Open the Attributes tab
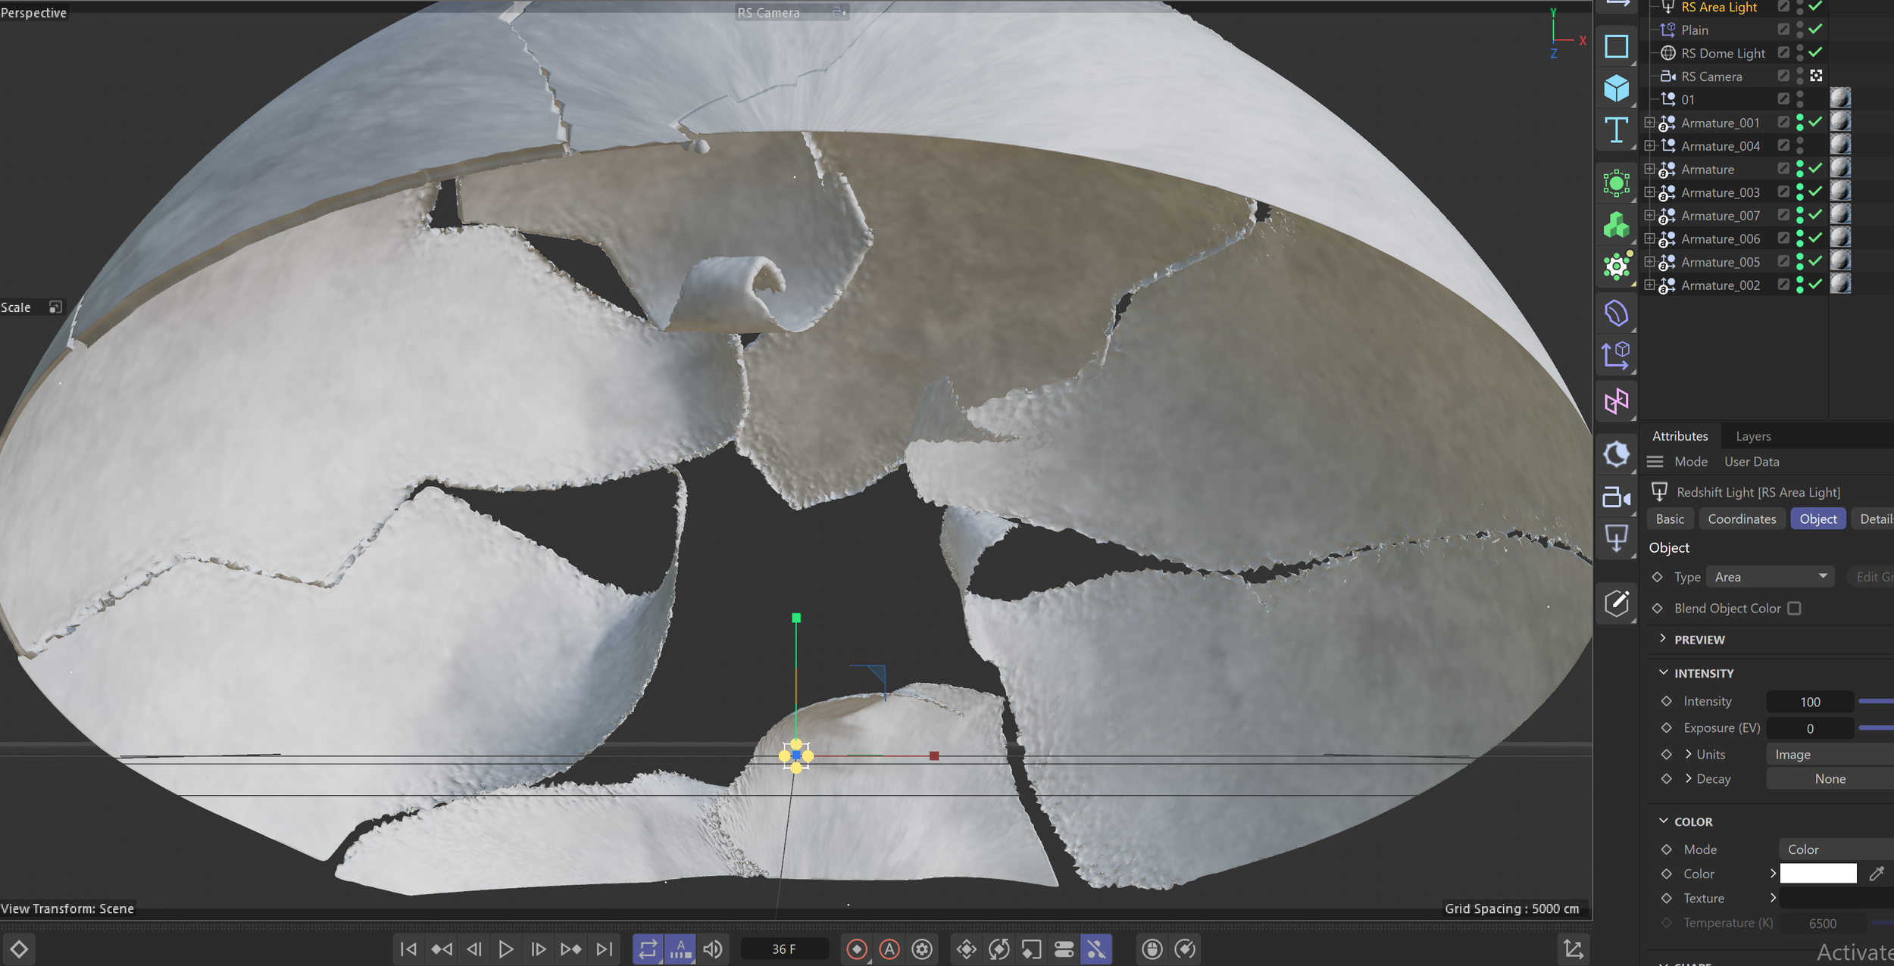 [x=1680, y=436]
